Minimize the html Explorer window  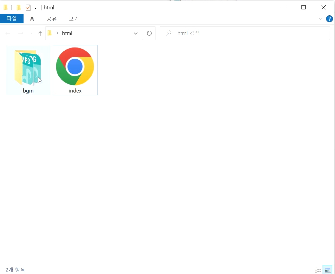coord(284,7)
